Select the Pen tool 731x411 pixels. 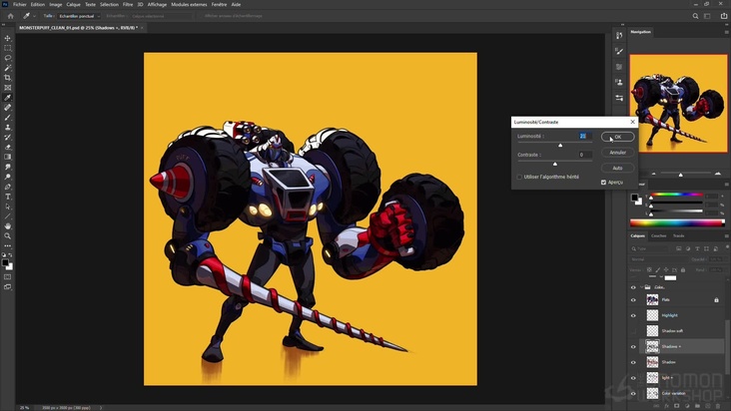pyautogui.click(x=7, y=187)
